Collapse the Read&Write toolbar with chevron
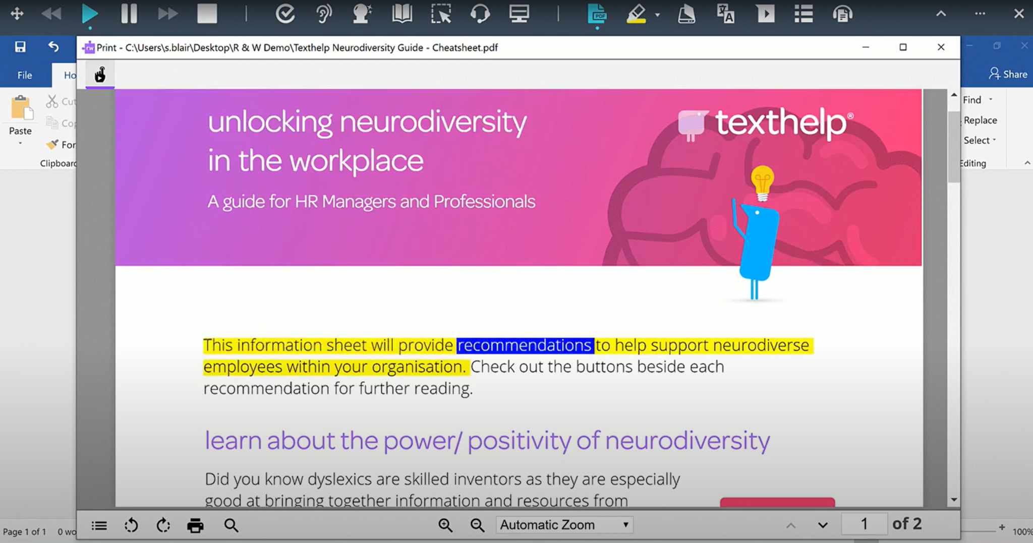Viewport: 1033px width, 543px height. pos(941,14)
